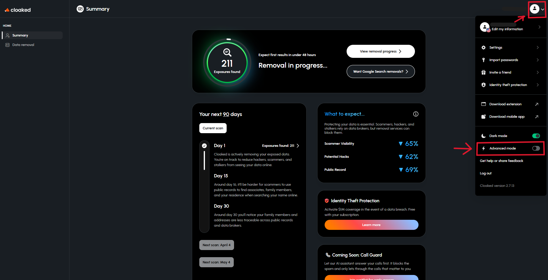Viewport: 548px width, 280px height.
Task: Click the HOME sidebar section label
Action: (x=7, y=26)
